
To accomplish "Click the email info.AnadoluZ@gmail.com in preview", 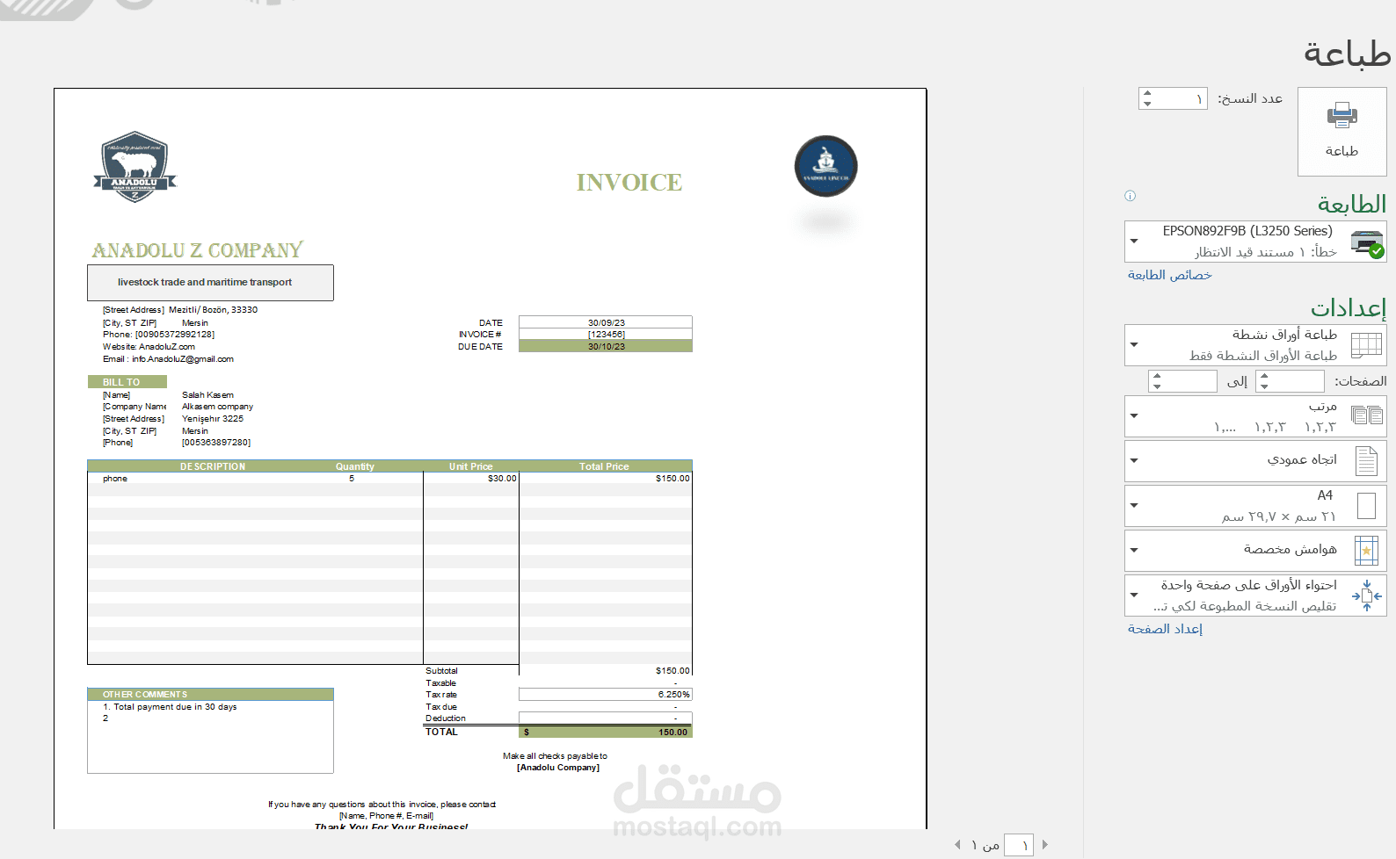I will [183, 359].
